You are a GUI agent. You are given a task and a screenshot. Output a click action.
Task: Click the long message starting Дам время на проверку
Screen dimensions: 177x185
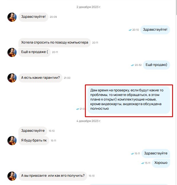[x=129, y=100]
